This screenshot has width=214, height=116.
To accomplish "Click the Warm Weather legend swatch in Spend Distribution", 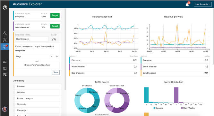I will click(182, 108).
